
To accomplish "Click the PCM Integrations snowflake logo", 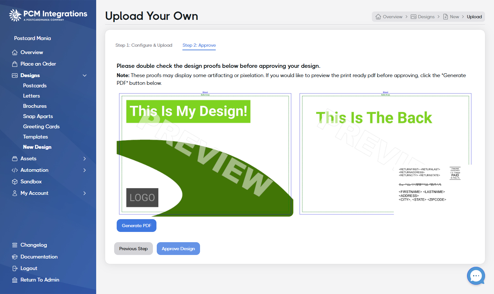I will pos(15,15).
